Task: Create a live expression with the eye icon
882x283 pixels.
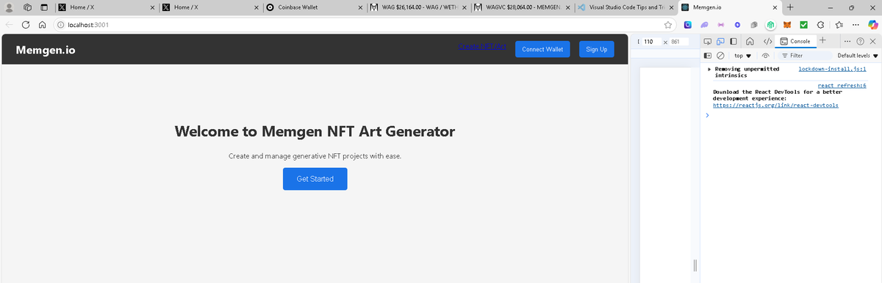Action: (766, 55)
